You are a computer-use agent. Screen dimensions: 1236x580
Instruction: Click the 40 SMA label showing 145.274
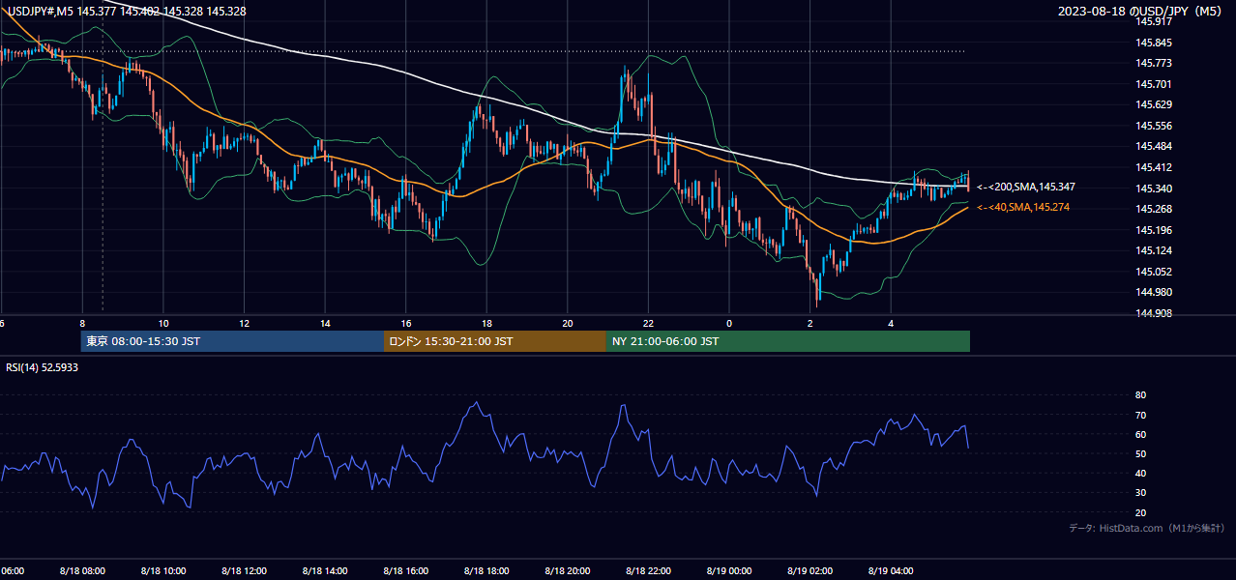[1022, 207]
